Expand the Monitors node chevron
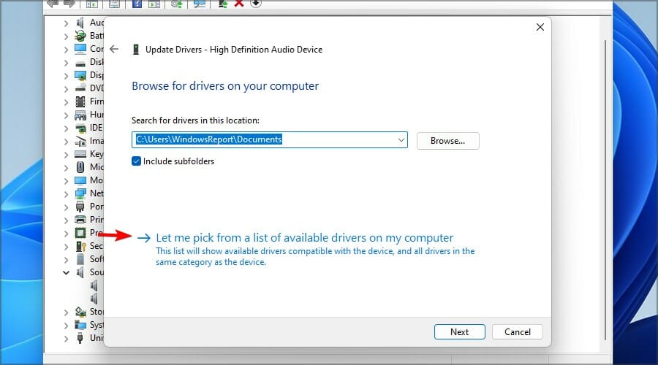This screenshot has height=365, width=658. coord(66,180)
